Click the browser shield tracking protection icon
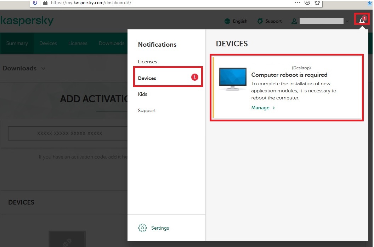 35,3
